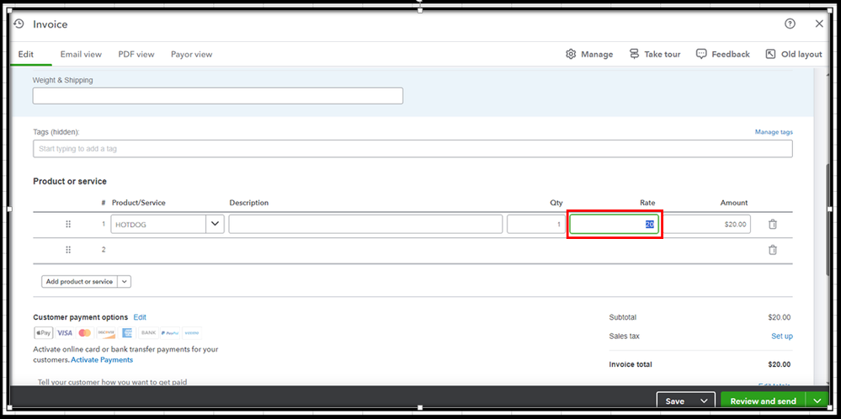The width and height of the screenshot is (841, 419).
Task: Click the Take tour icon
Action: pos(635,54)
